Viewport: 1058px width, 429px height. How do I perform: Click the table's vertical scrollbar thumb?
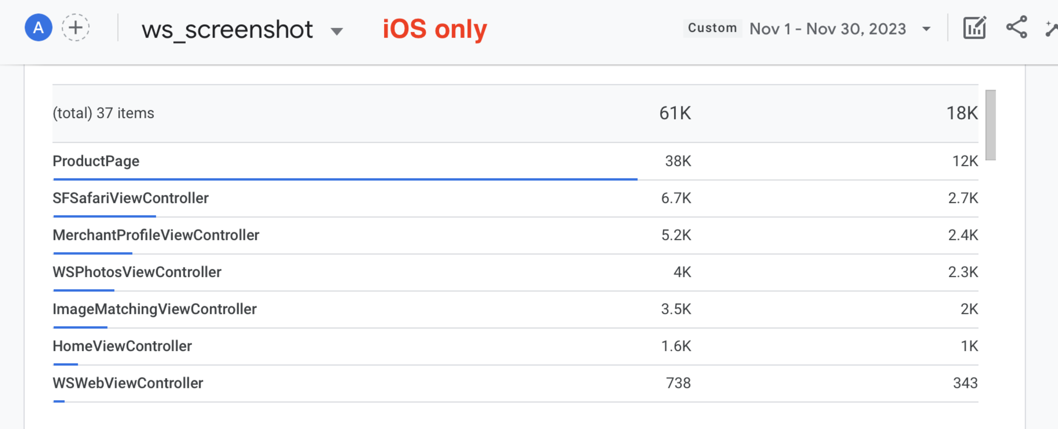(990, 125)
